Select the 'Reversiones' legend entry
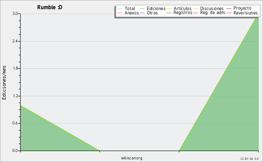This screenshot has width=263, height=162. click(245, 13)
